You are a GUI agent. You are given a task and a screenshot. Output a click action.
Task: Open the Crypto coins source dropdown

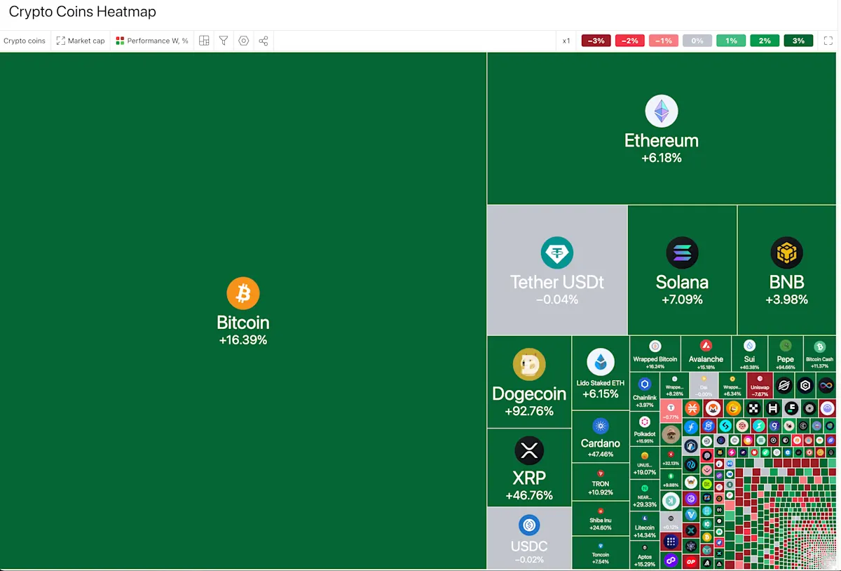point(25,41)
